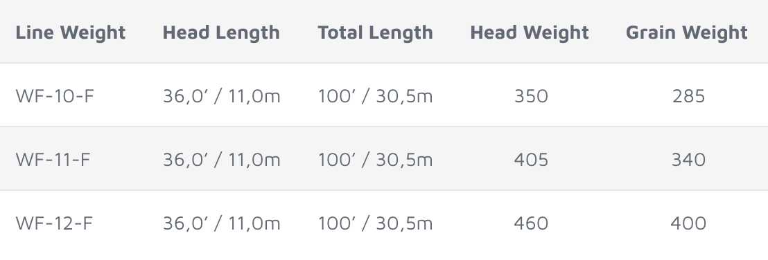Click head length value in WF-10-F row

(x=221, y=96)
